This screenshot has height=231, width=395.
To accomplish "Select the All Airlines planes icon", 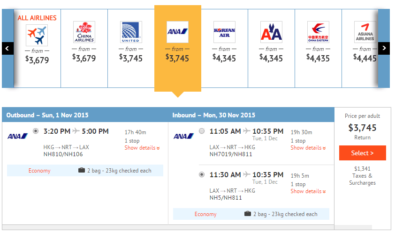I will (37, 35).
